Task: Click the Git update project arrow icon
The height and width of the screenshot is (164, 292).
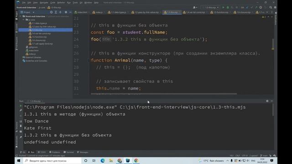Action: [247, 7]
